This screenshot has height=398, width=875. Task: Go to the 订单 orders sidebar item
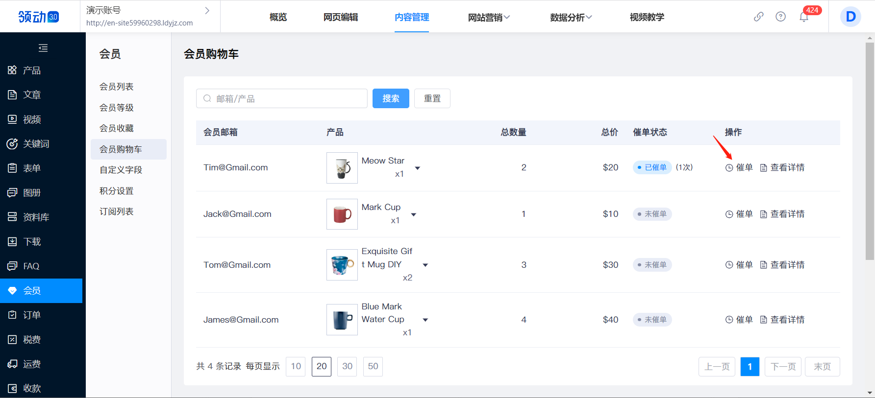pyautogui.click(x=32, y=315)
